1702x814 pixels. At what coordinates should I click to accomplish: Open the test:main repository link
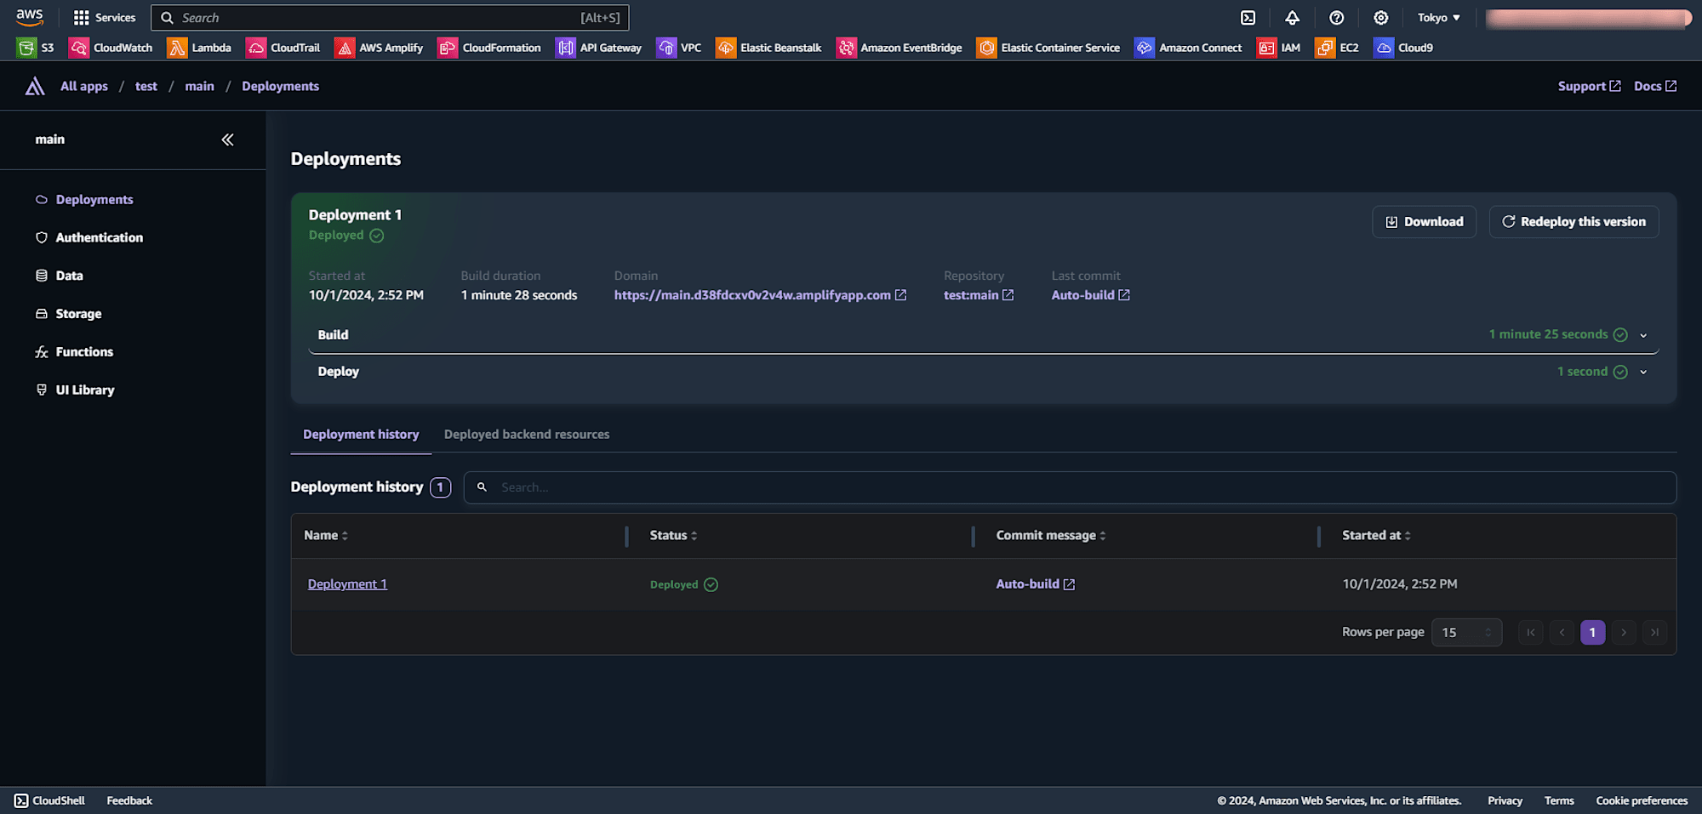979,295
